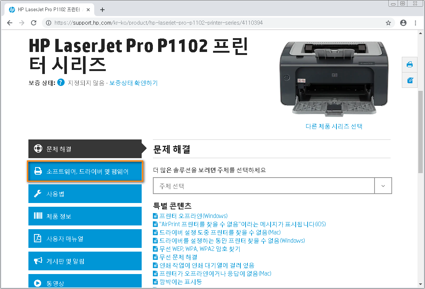Click the page vertical scrollbar thumb
Screen dimensions: 425x289
coord(421,132)
